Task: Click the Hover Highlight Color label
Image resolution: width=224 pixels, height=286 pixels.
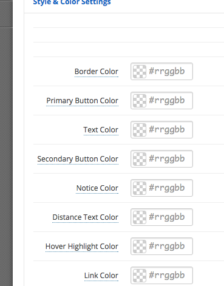Action: tap(82, 247)
